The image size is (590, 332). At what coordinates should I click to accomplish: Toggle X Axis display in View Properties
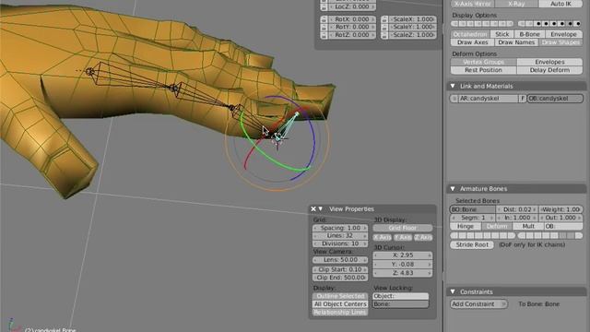click(x=383, y=238)
